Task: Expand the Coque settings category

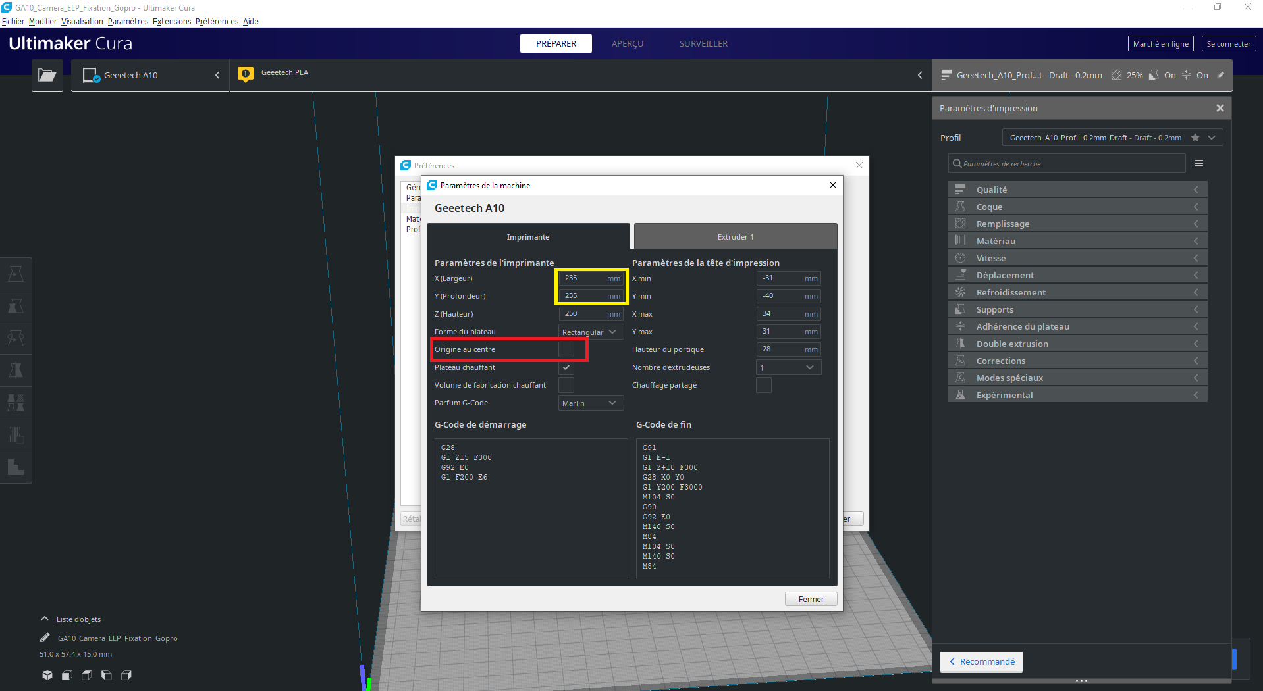Action: click(x=1077, y=207)
